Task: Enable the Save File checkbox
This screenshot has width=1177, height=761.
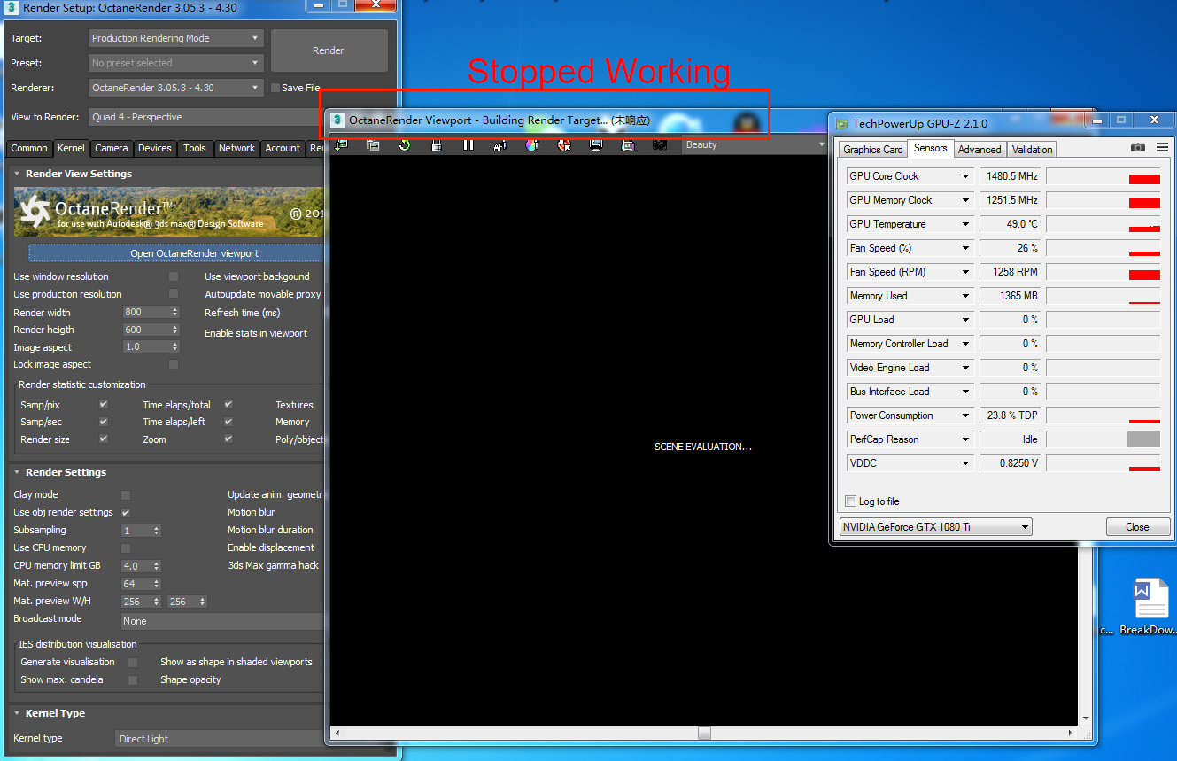Action: coord(275,88)
